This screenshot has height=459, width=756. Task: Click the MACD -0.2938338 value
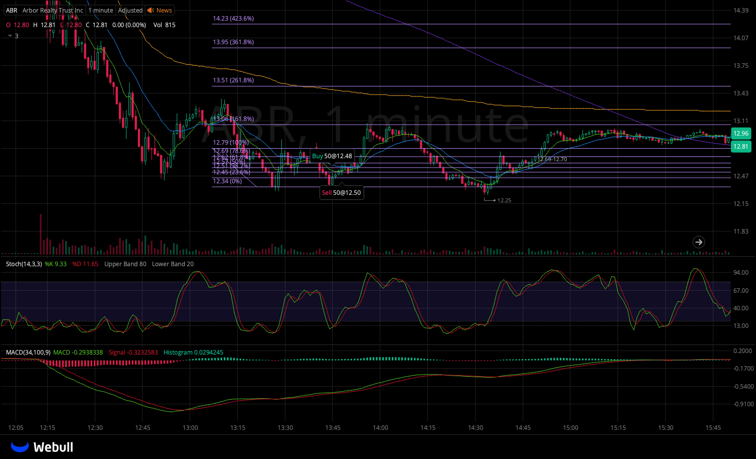coord(78,352)
